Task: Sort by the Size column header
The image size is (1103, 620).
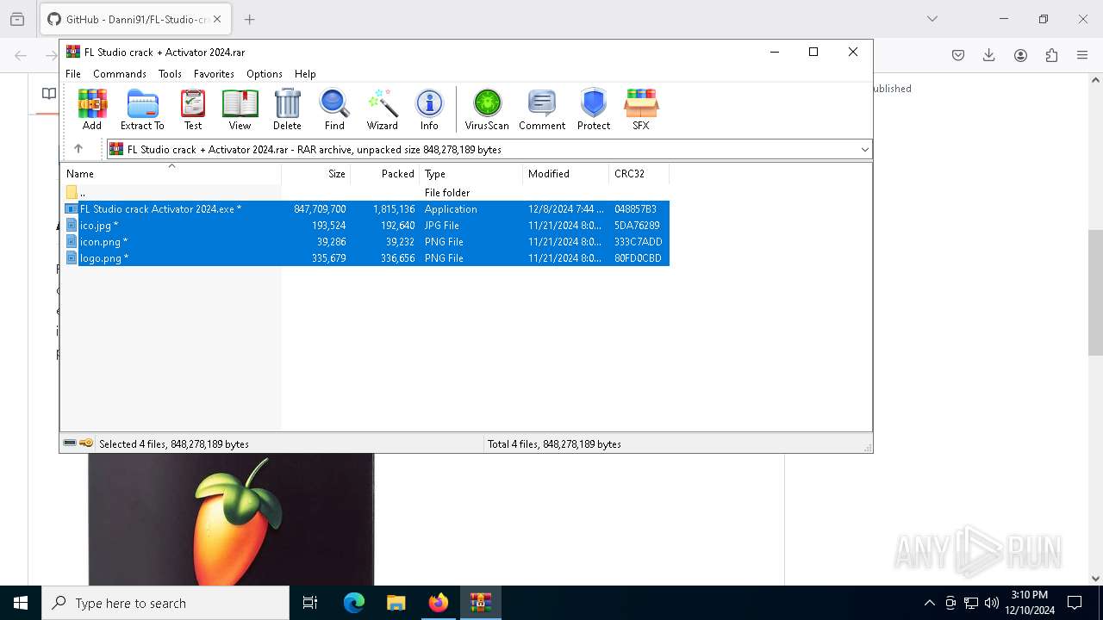Action: click(315, 174)
